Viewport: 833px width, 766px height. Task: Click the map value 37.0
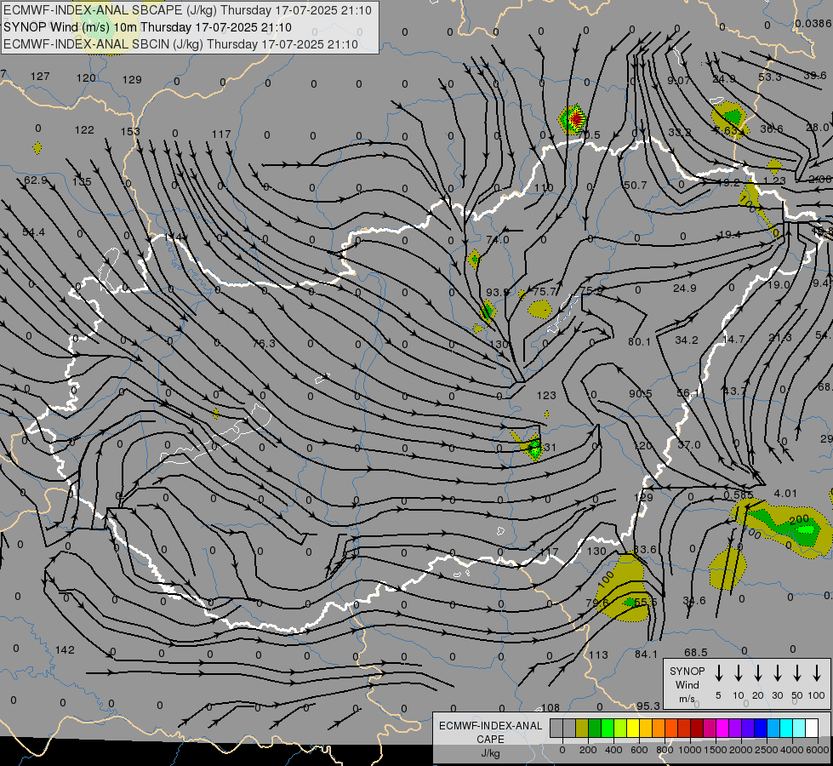click(x=689, y=444)
